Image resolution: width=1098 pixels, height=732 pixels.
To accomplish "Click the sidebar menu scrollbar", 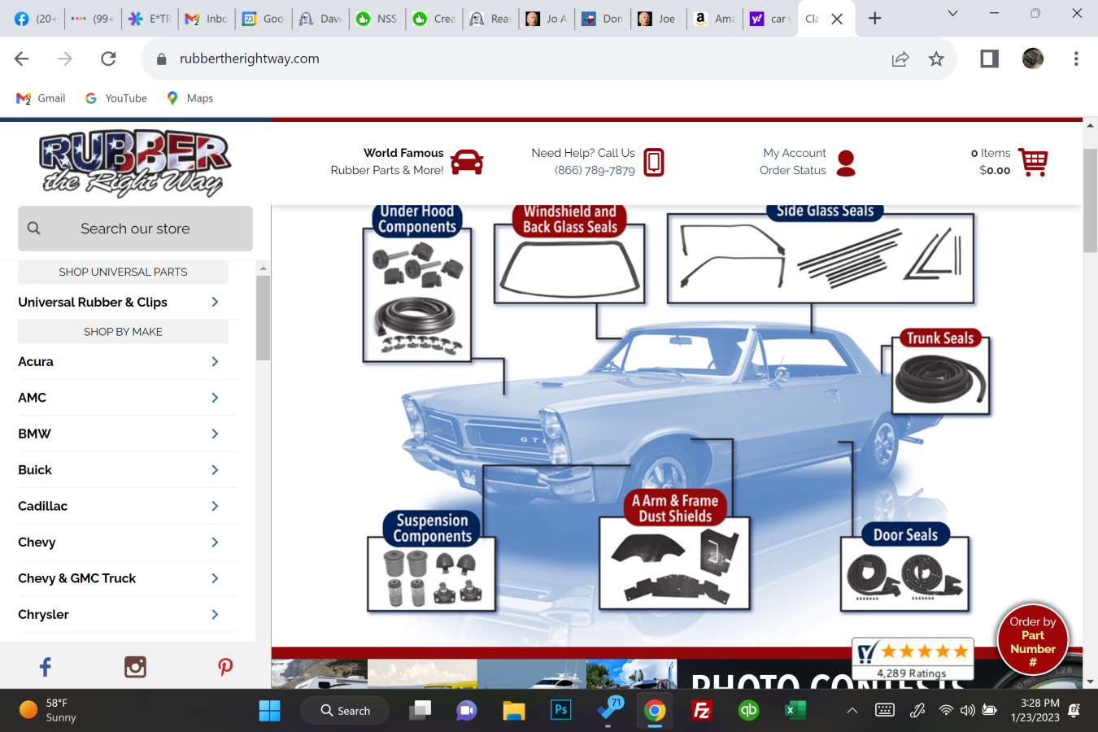I will pos(263,317).
